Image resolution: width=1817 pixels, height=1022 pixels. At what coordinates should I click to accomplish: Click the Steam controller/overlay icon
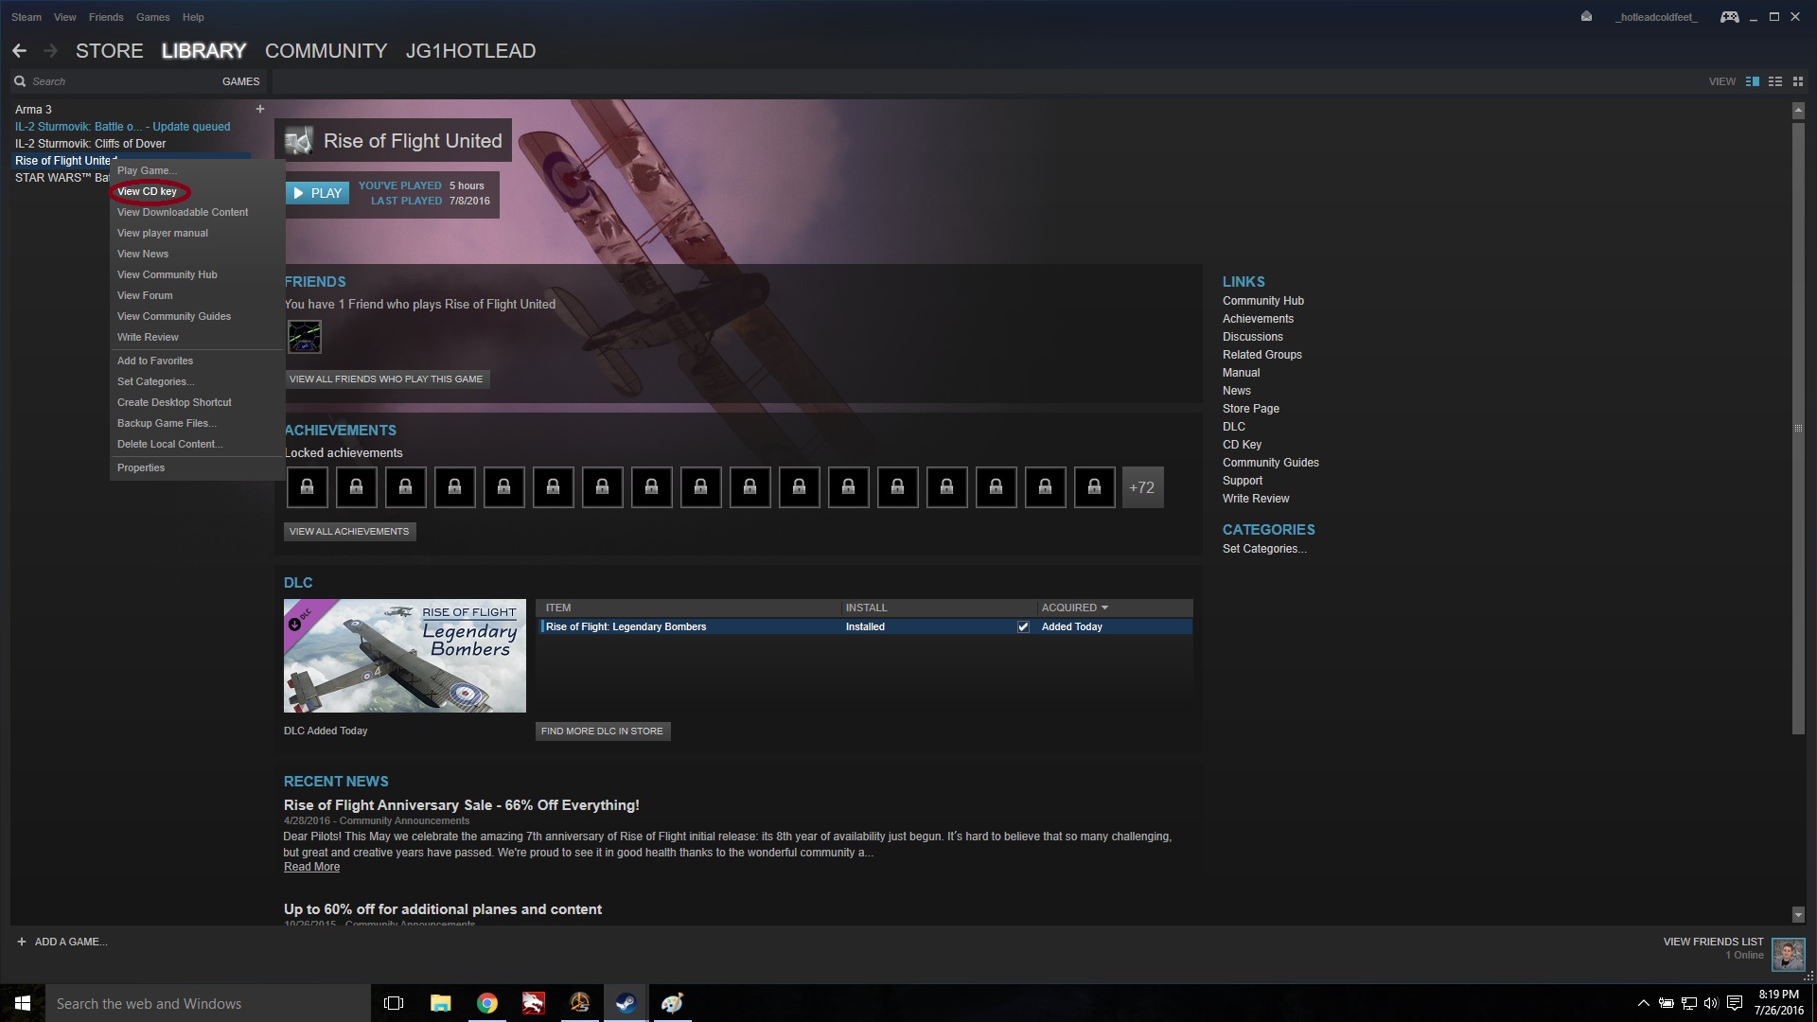point(1731,15)
